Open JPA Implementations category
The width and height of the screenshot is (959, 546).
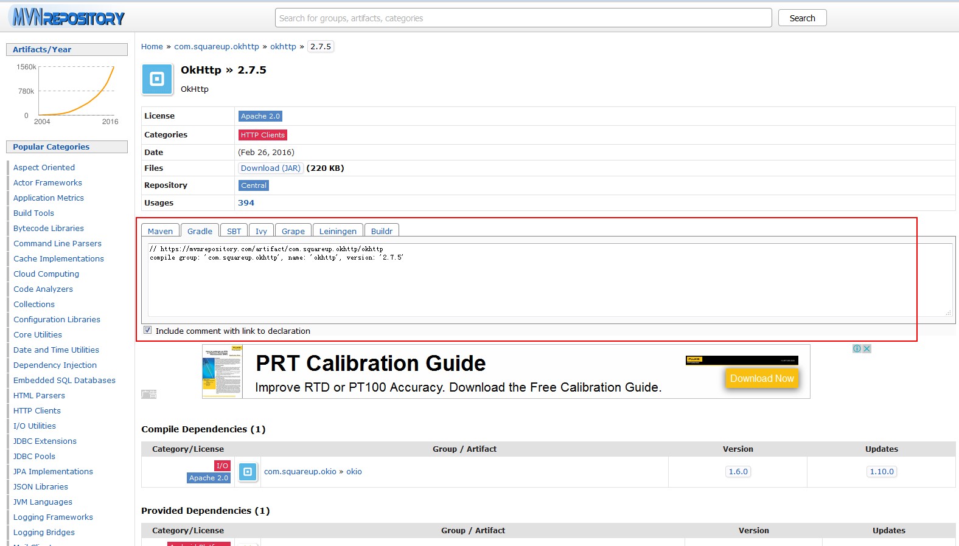pyautogui.click(x=53, y=472)
